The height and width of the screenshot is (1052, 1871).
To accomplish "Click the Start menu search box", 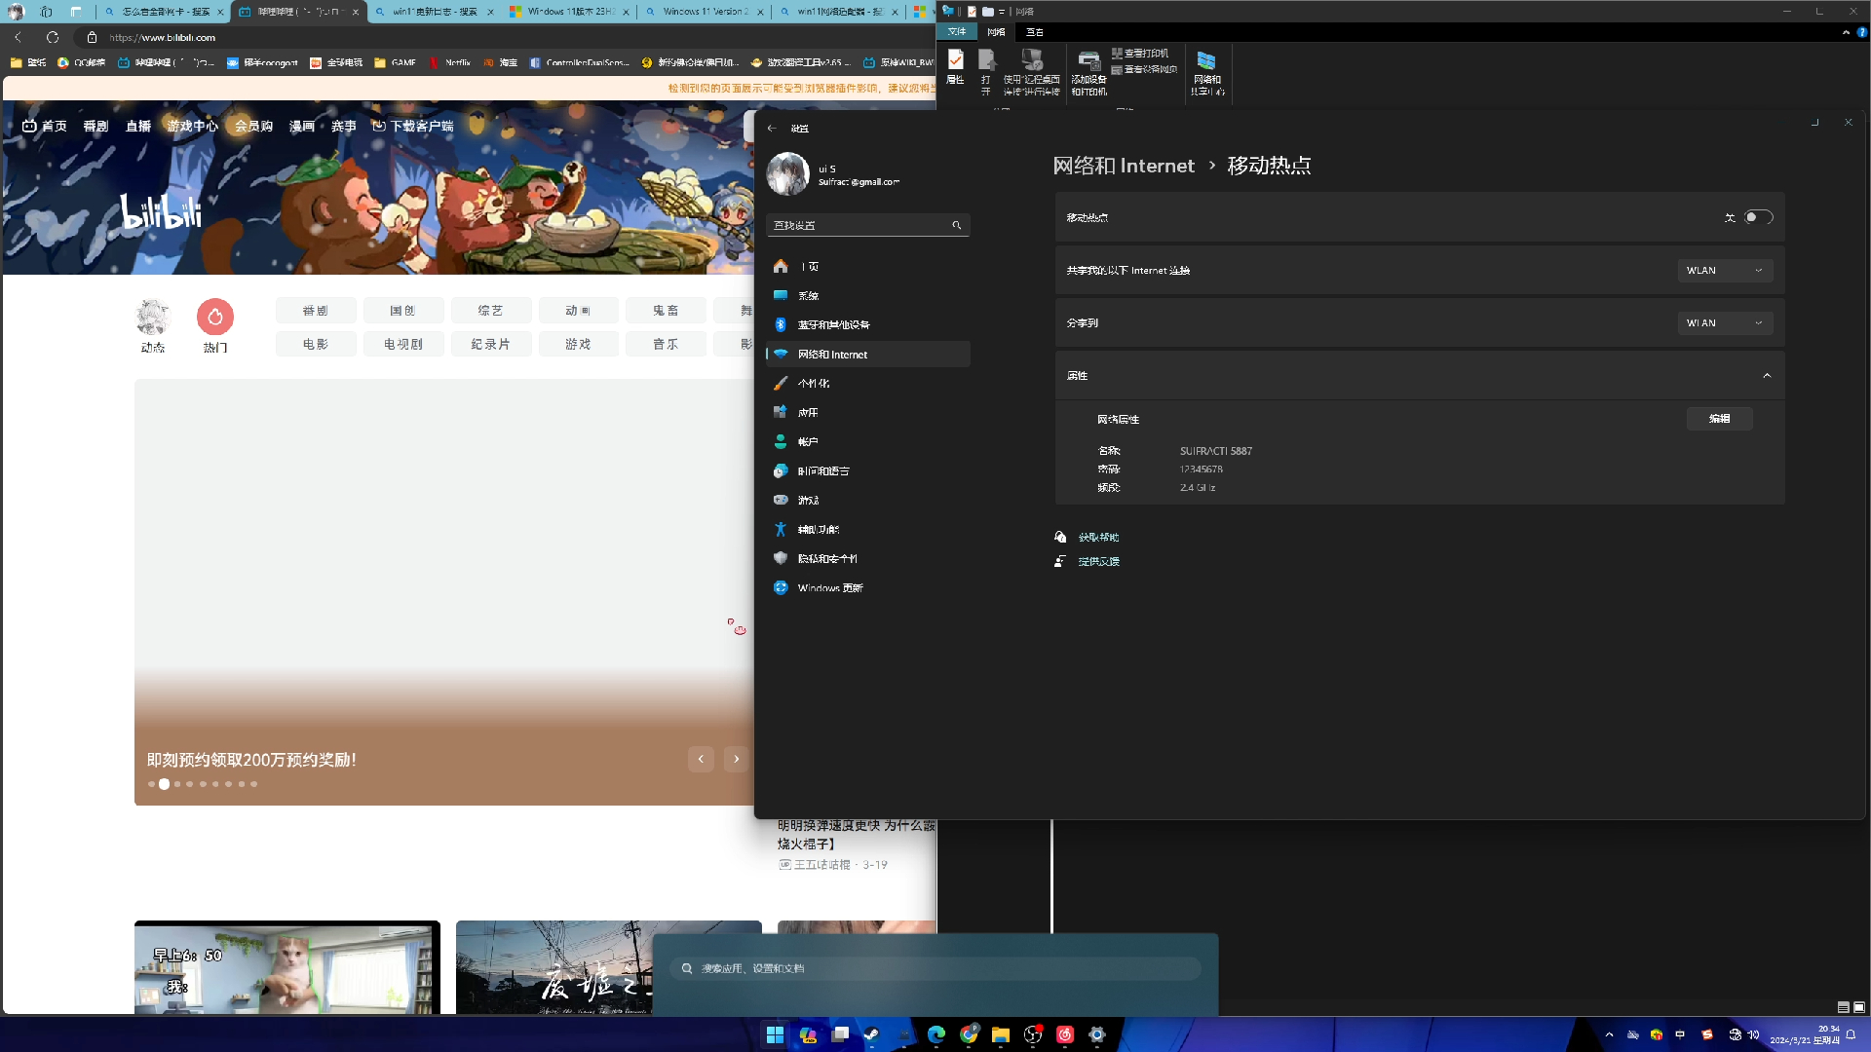I will [x=935, y=968].
